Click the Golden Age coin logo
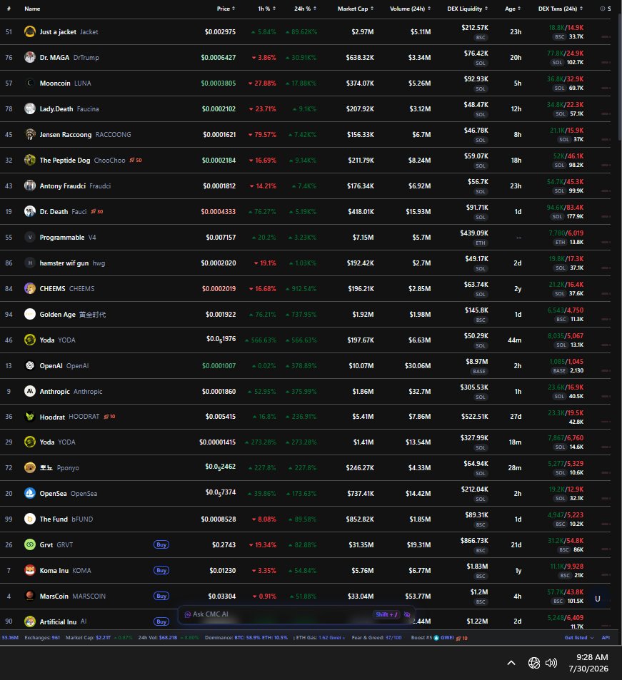 pos(30,314)
